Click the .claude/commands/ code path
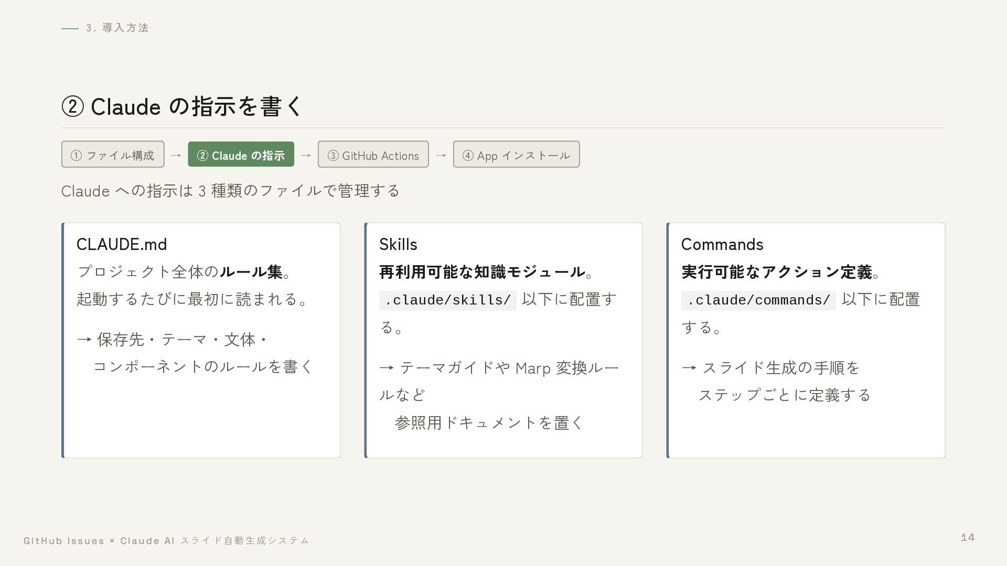 [x=758, y=300]
